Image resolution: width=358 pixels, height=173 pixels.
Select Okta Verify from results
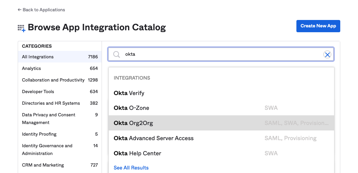tap(129, 93)
